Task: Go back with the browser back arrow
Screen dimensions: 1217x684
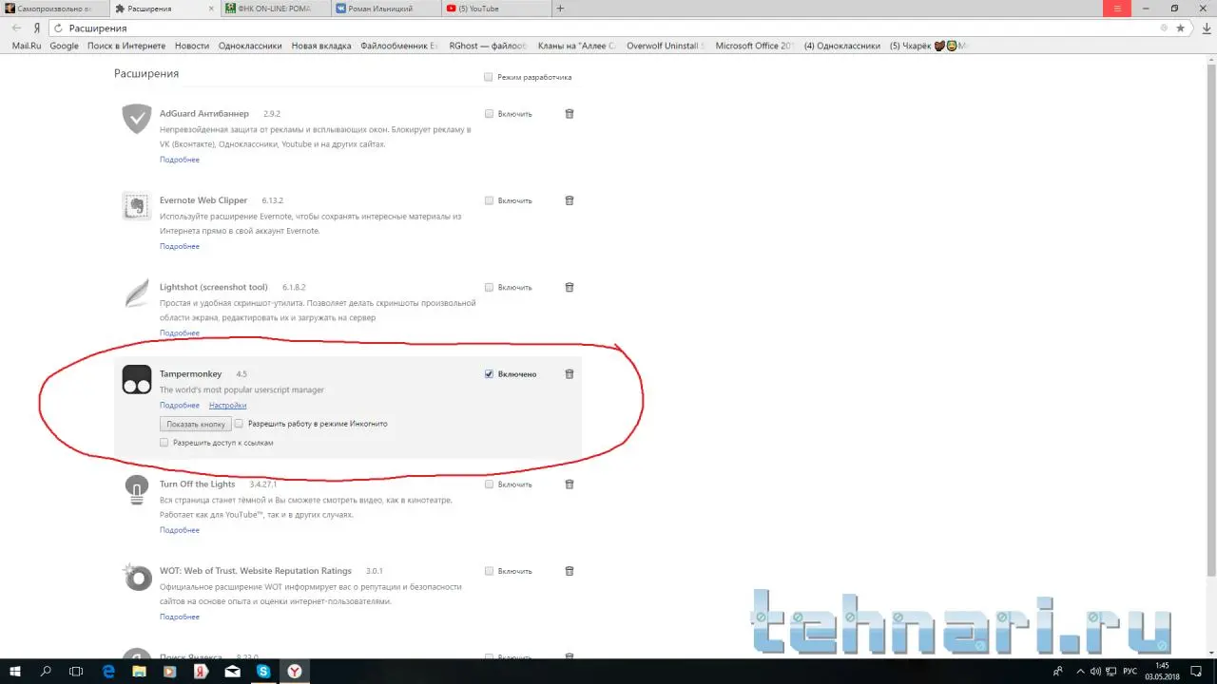Action: point(16,28)
